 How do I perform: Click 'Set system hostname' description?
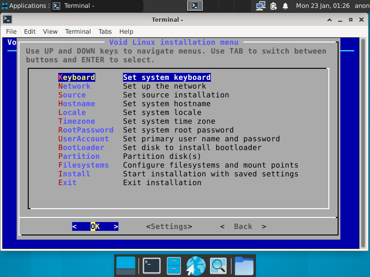(167, 103)
